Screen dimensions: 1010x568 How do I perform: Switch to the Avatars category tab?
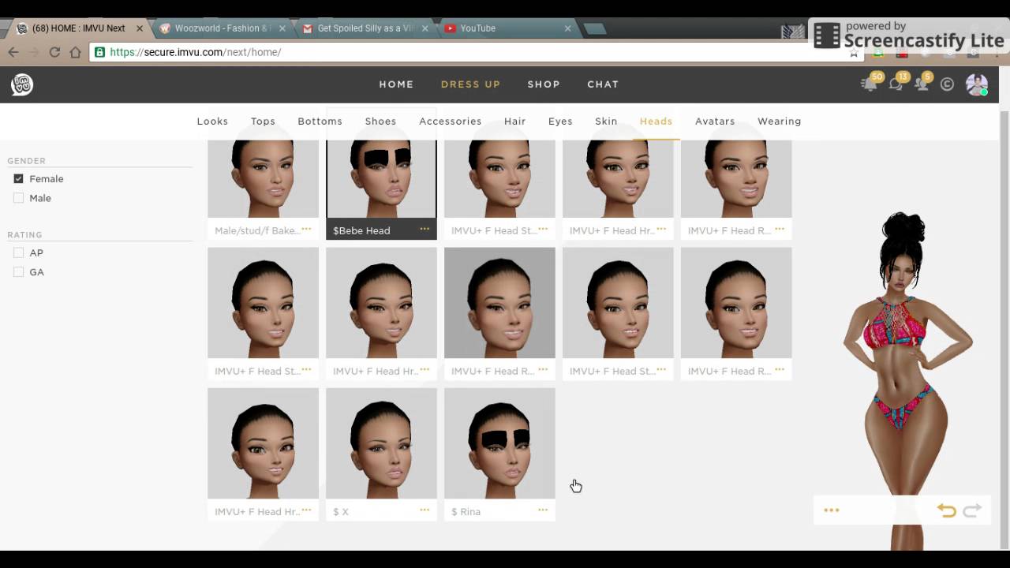pyautogui.click(x=715, y=121)
